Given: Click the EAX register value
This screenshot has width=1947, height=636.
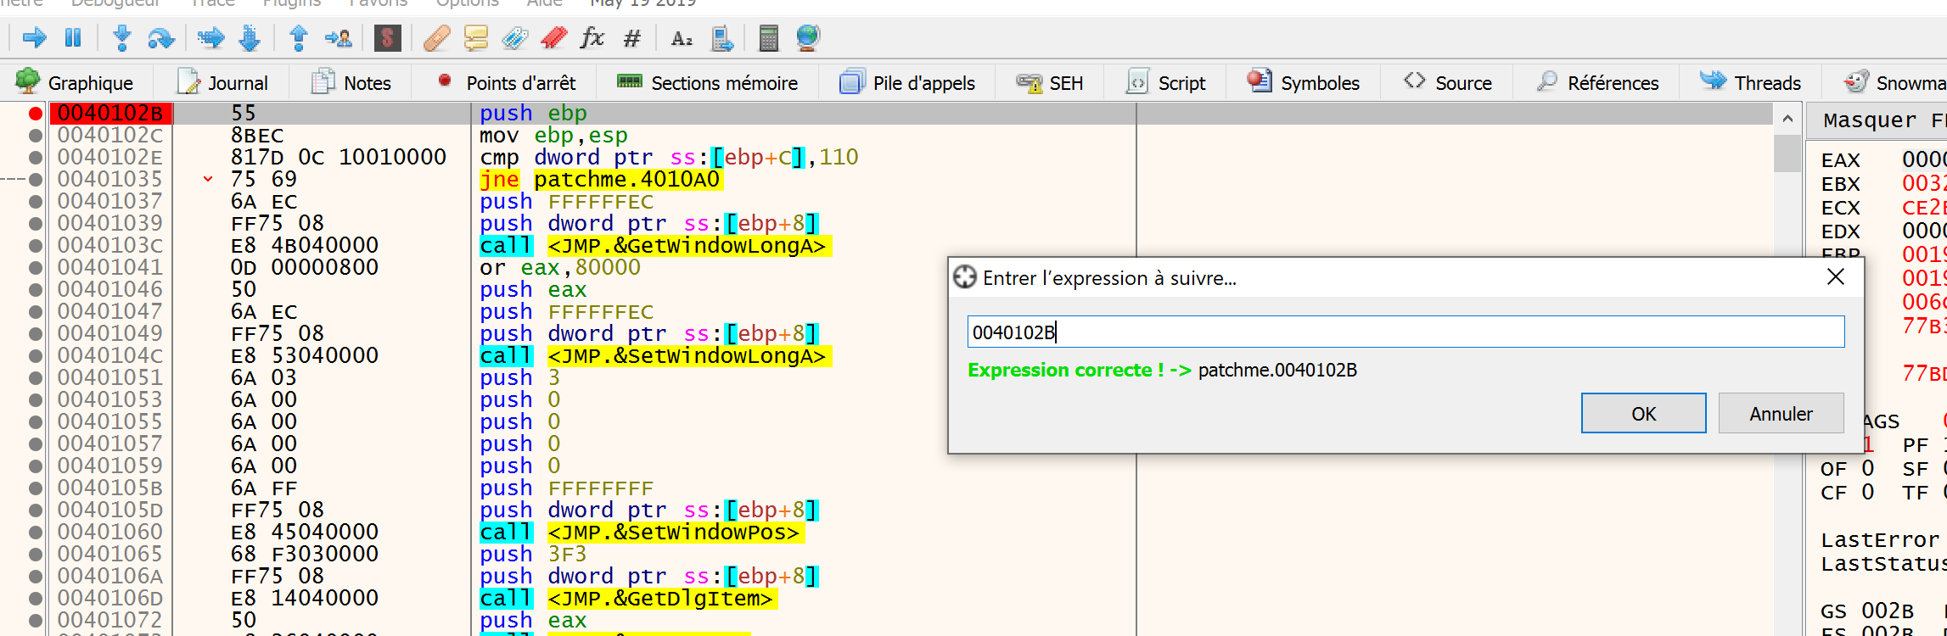Looking at the screenshot, I should 1923,159.
